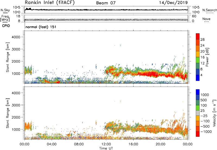Click the 'Nave' legend label

point(206,19)
